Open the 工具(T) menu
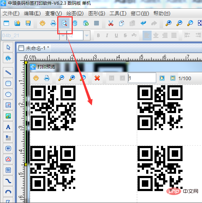The width and height of the screenshot is (202, 203). coord(118,13)
